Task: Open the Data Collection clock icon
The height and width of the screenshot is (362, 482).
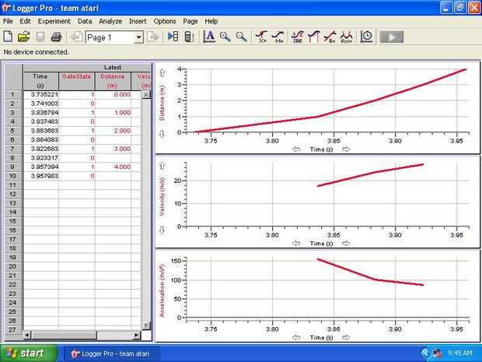Action: pos(367,37)
